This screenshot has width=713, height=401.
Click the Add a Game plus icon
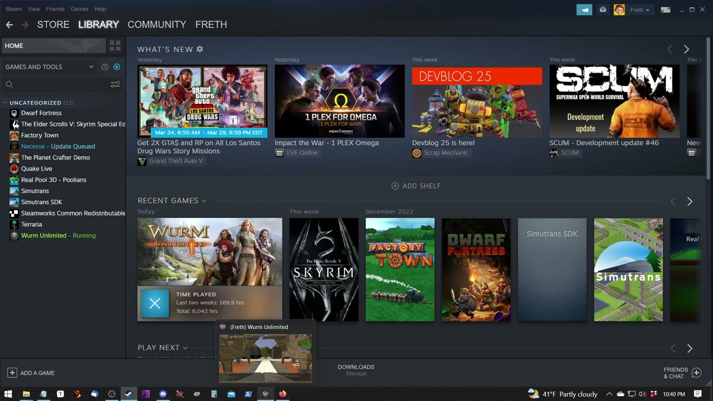12,373
